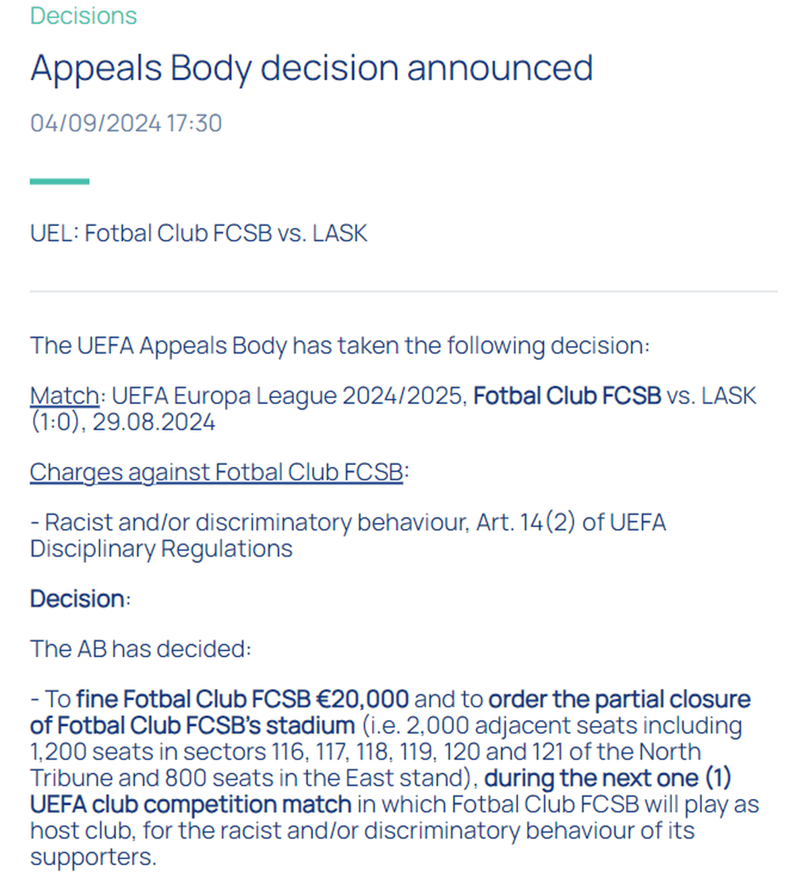
Task: Select the Disciplinary Regulations text
Action: coord(161,549)
